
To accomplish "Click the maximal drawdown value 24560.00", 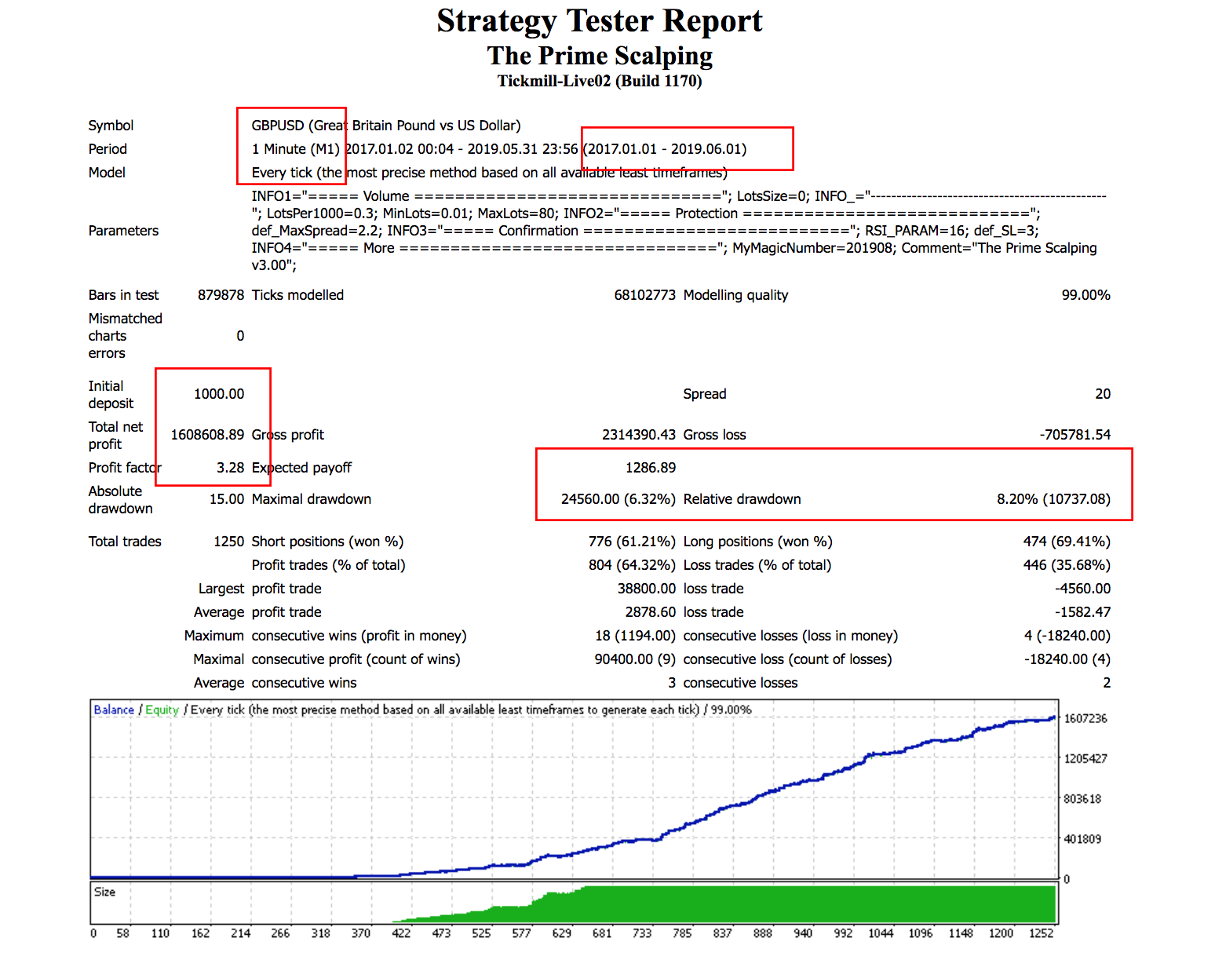I will tap(590, 499).
